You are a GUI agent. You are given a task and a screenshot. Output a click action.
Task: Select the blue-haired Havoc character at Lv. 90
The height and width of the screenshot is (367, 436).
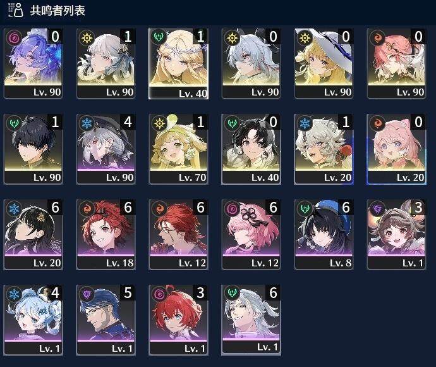[33, 63]
